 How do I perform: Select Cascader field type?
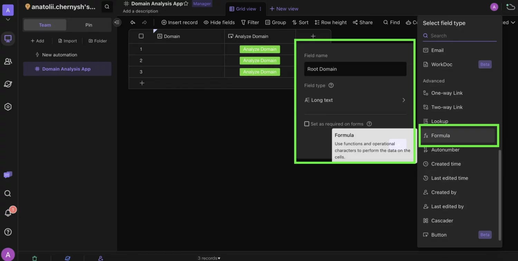pyautogui.click(x=459, y=221)
